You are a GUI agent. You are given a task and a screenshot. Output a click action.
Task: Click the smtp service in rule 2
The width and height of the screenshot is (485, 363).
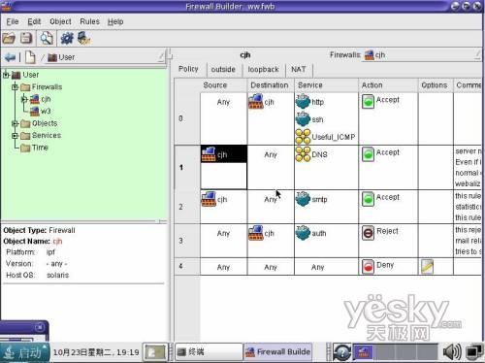coord(311,199)
